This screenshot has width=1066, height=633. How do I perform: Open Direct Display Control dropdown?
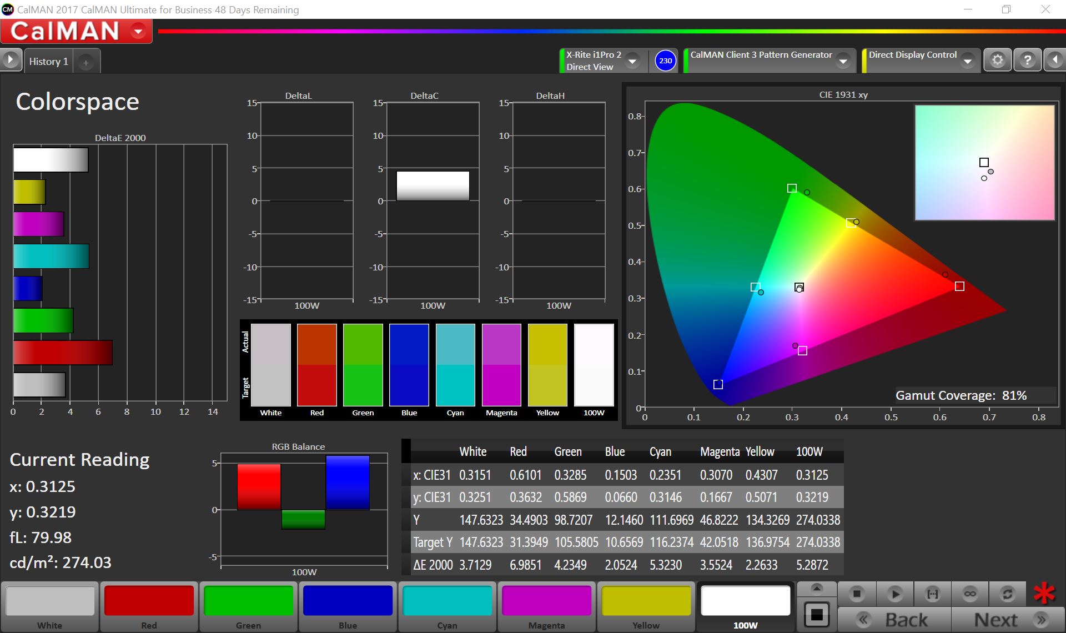point(968,61)
